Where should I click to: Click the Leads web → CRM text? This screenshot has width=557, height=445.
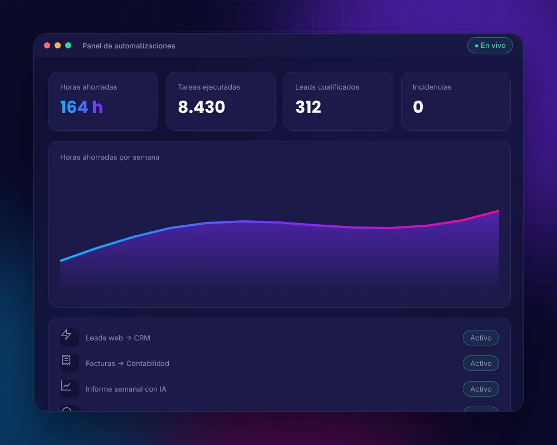118,338
